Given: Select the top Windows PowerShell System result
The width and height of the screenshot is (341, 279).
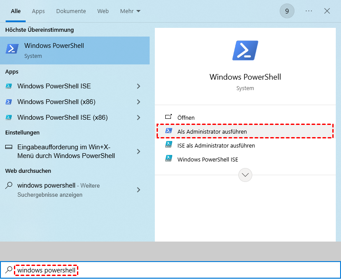Looking at the screenshot, I should pos(75,50).
